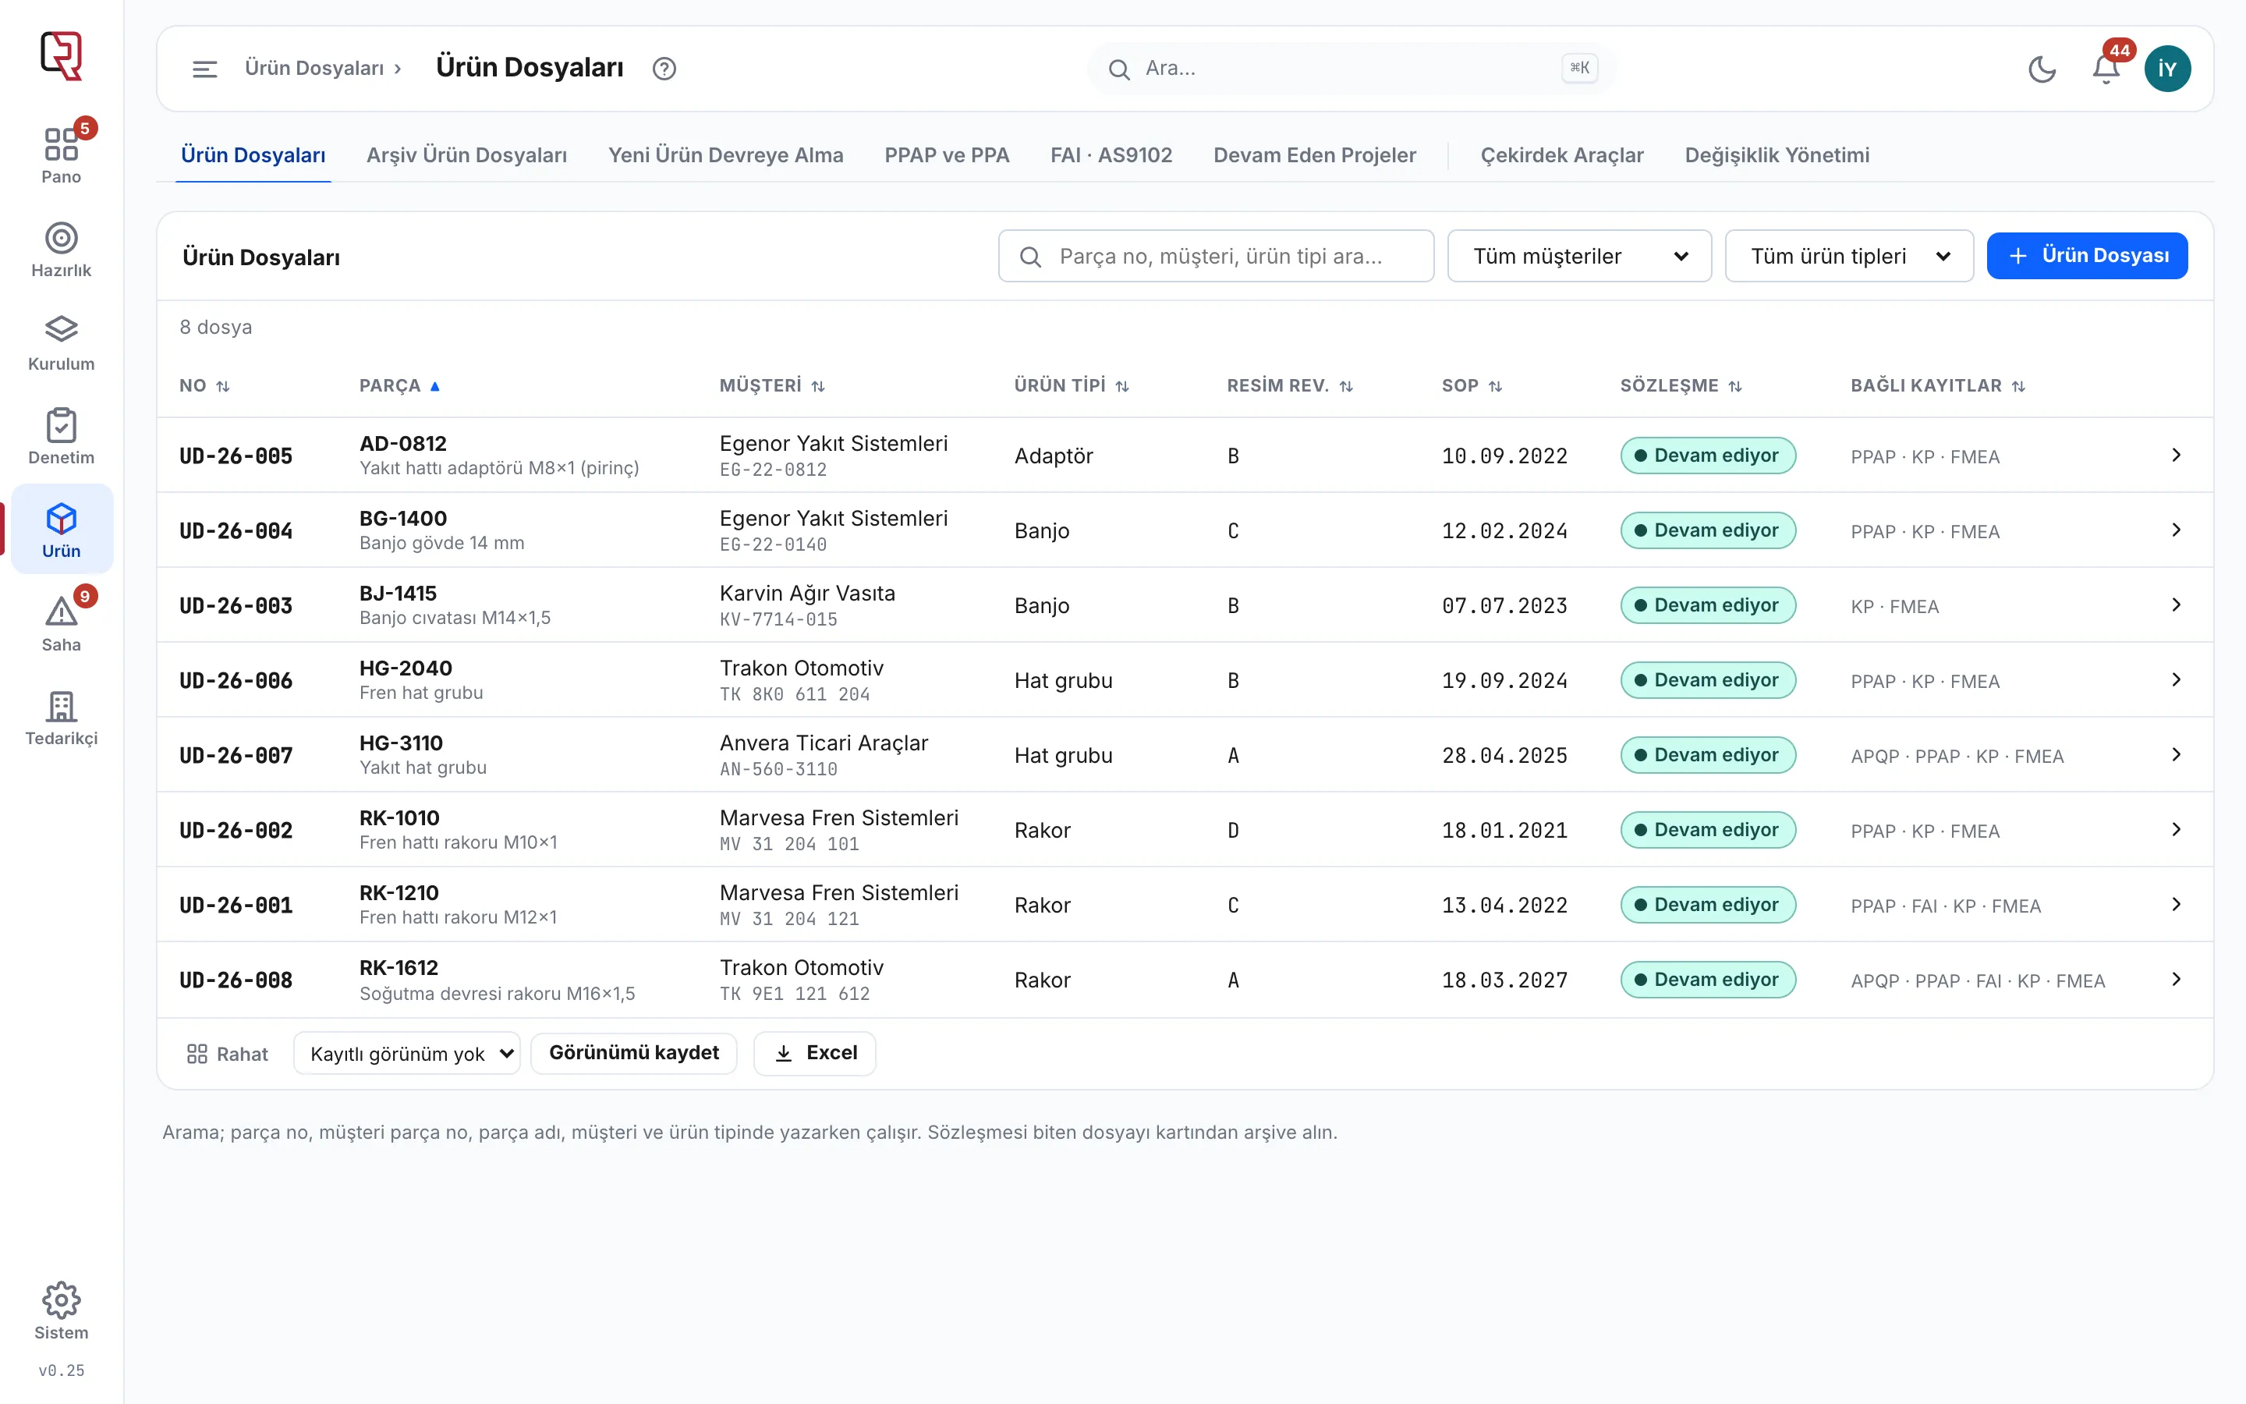The height and width of the screenshot is (1404, 2246).
Task: Export table with Excel button
Action: coord(815,1053)
